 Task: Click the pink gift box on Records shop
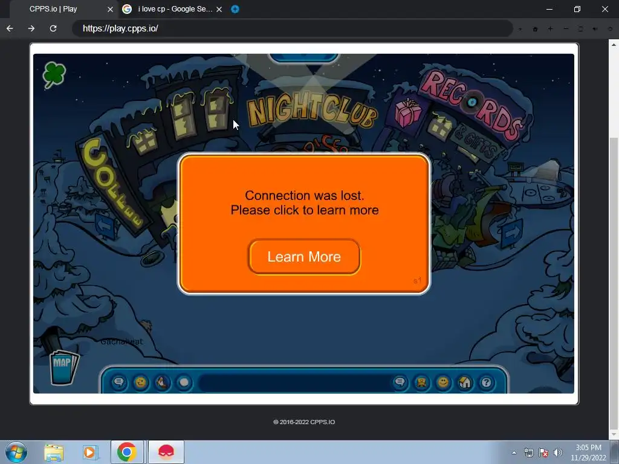(x=408, y=112)
